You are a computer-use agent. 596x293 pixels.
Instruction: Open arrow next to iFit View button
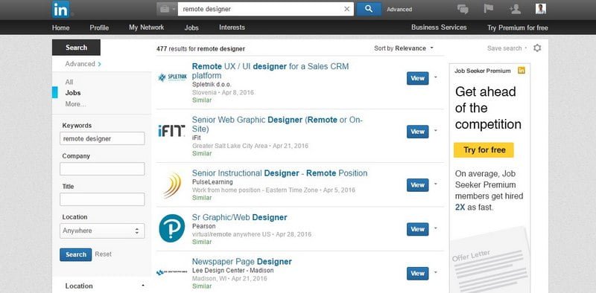(436, 131)
